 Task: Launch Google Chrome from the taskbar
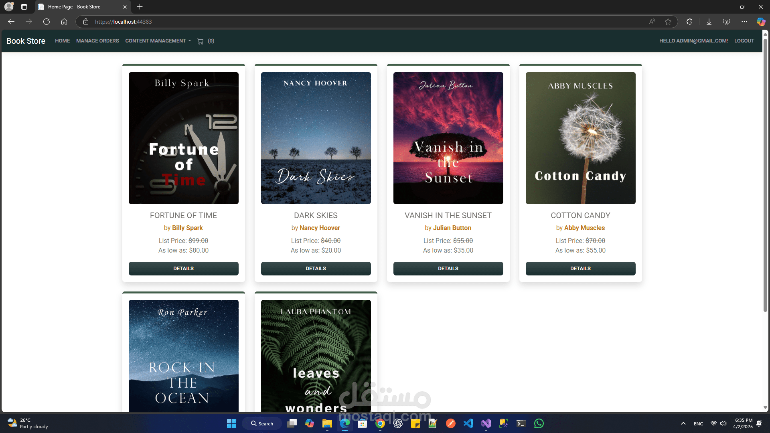[380, 423]
